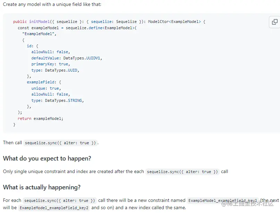Click the 'Create any model with a unique field' text
The width and height of the screenshot is (280, 213).
52,5
